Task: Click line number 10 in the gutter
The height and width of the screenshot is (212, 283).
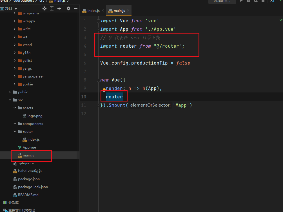Action: [x=84, y=97]
